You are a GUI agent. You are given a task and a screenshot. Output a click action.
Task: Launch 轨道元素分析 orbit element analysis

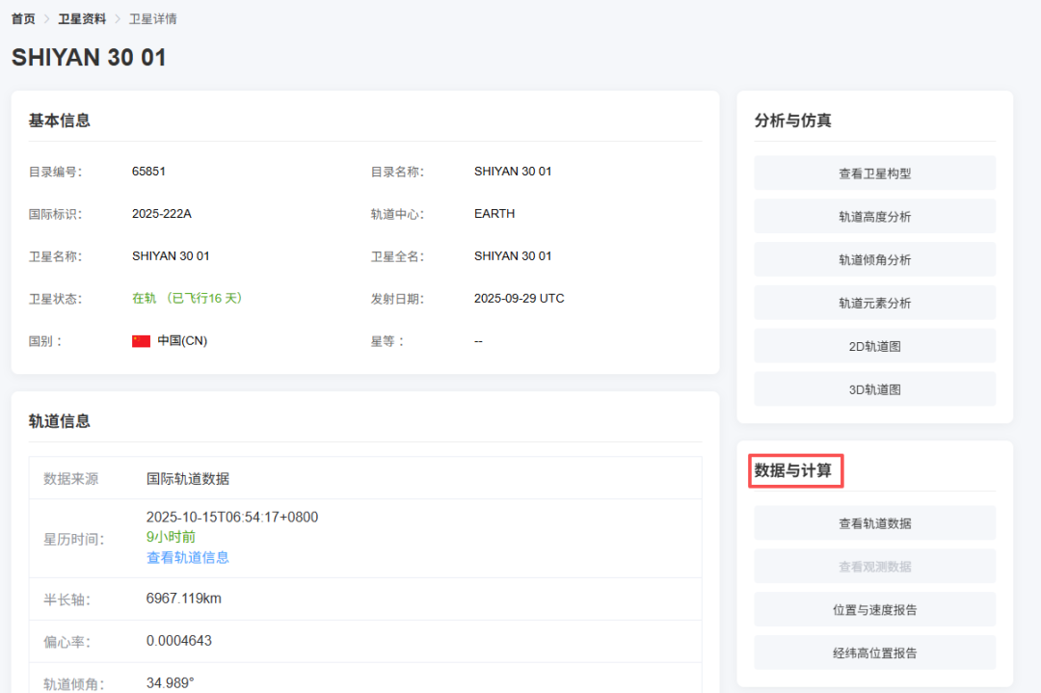click(x=874, y=304)
